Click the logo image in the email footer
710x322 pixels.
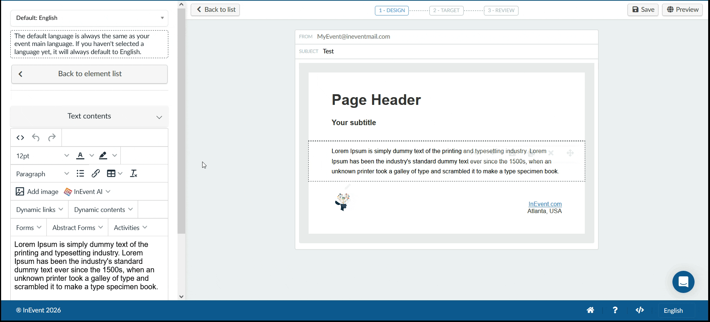pyautogui.click(x=342, y=202)
